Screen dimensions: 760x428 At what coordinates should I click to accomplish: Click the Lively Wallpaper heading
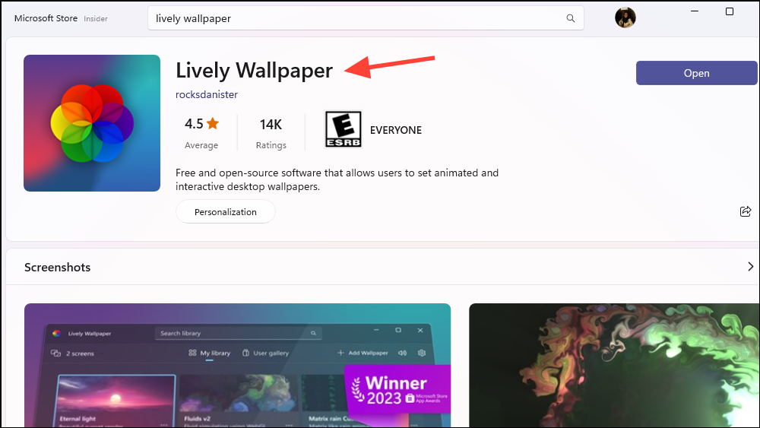coord(254,70)
